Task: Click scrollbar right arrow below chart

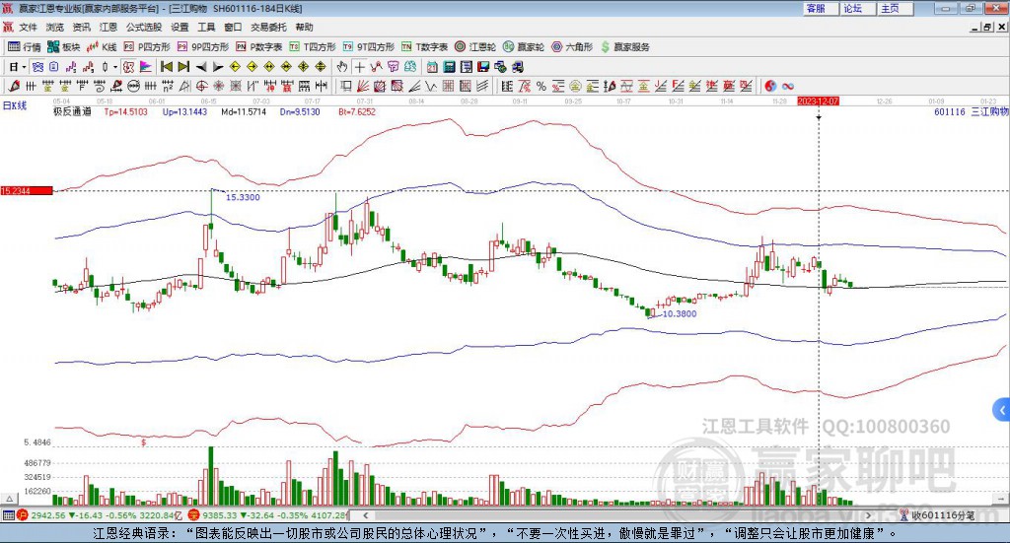Action: click(x=868, y=515)
